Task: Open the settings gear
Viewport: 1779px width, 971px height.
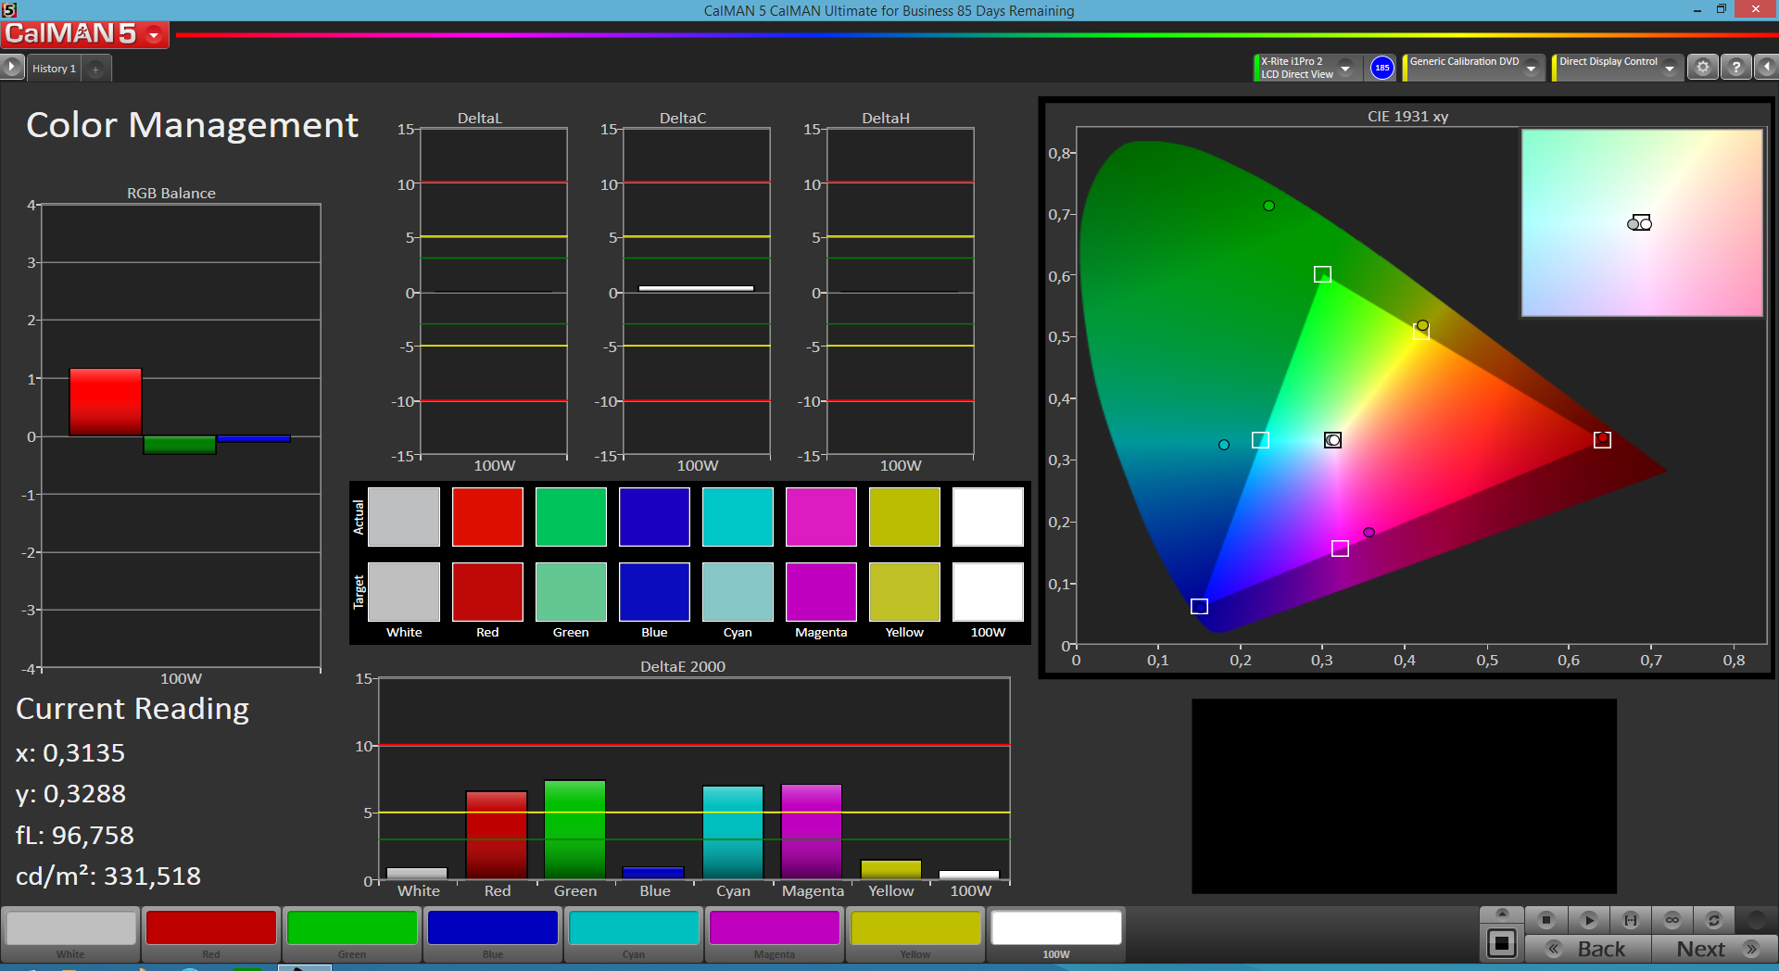Action: pyautogui.click(x=1702, y=68)
